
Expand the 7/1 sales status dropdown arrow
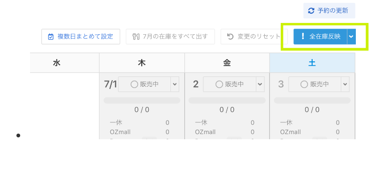click(175, 84)
